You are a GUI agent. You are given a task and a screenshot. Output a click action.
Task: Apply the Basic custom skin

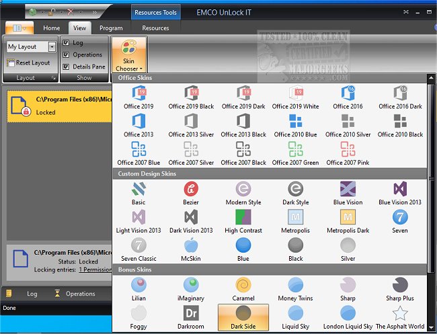138,194
